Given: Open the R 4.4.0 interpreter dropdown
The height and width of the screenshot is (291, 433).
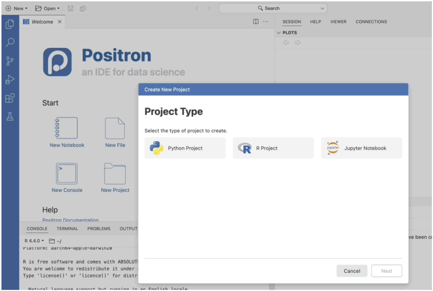Looking at the screenshot, I should (x=34, y=241).
